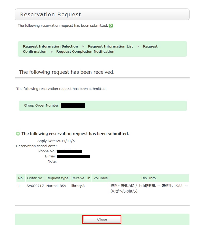Click the Receive Lib column header
This screenshot has height=225, width=211.
(81, 178)
